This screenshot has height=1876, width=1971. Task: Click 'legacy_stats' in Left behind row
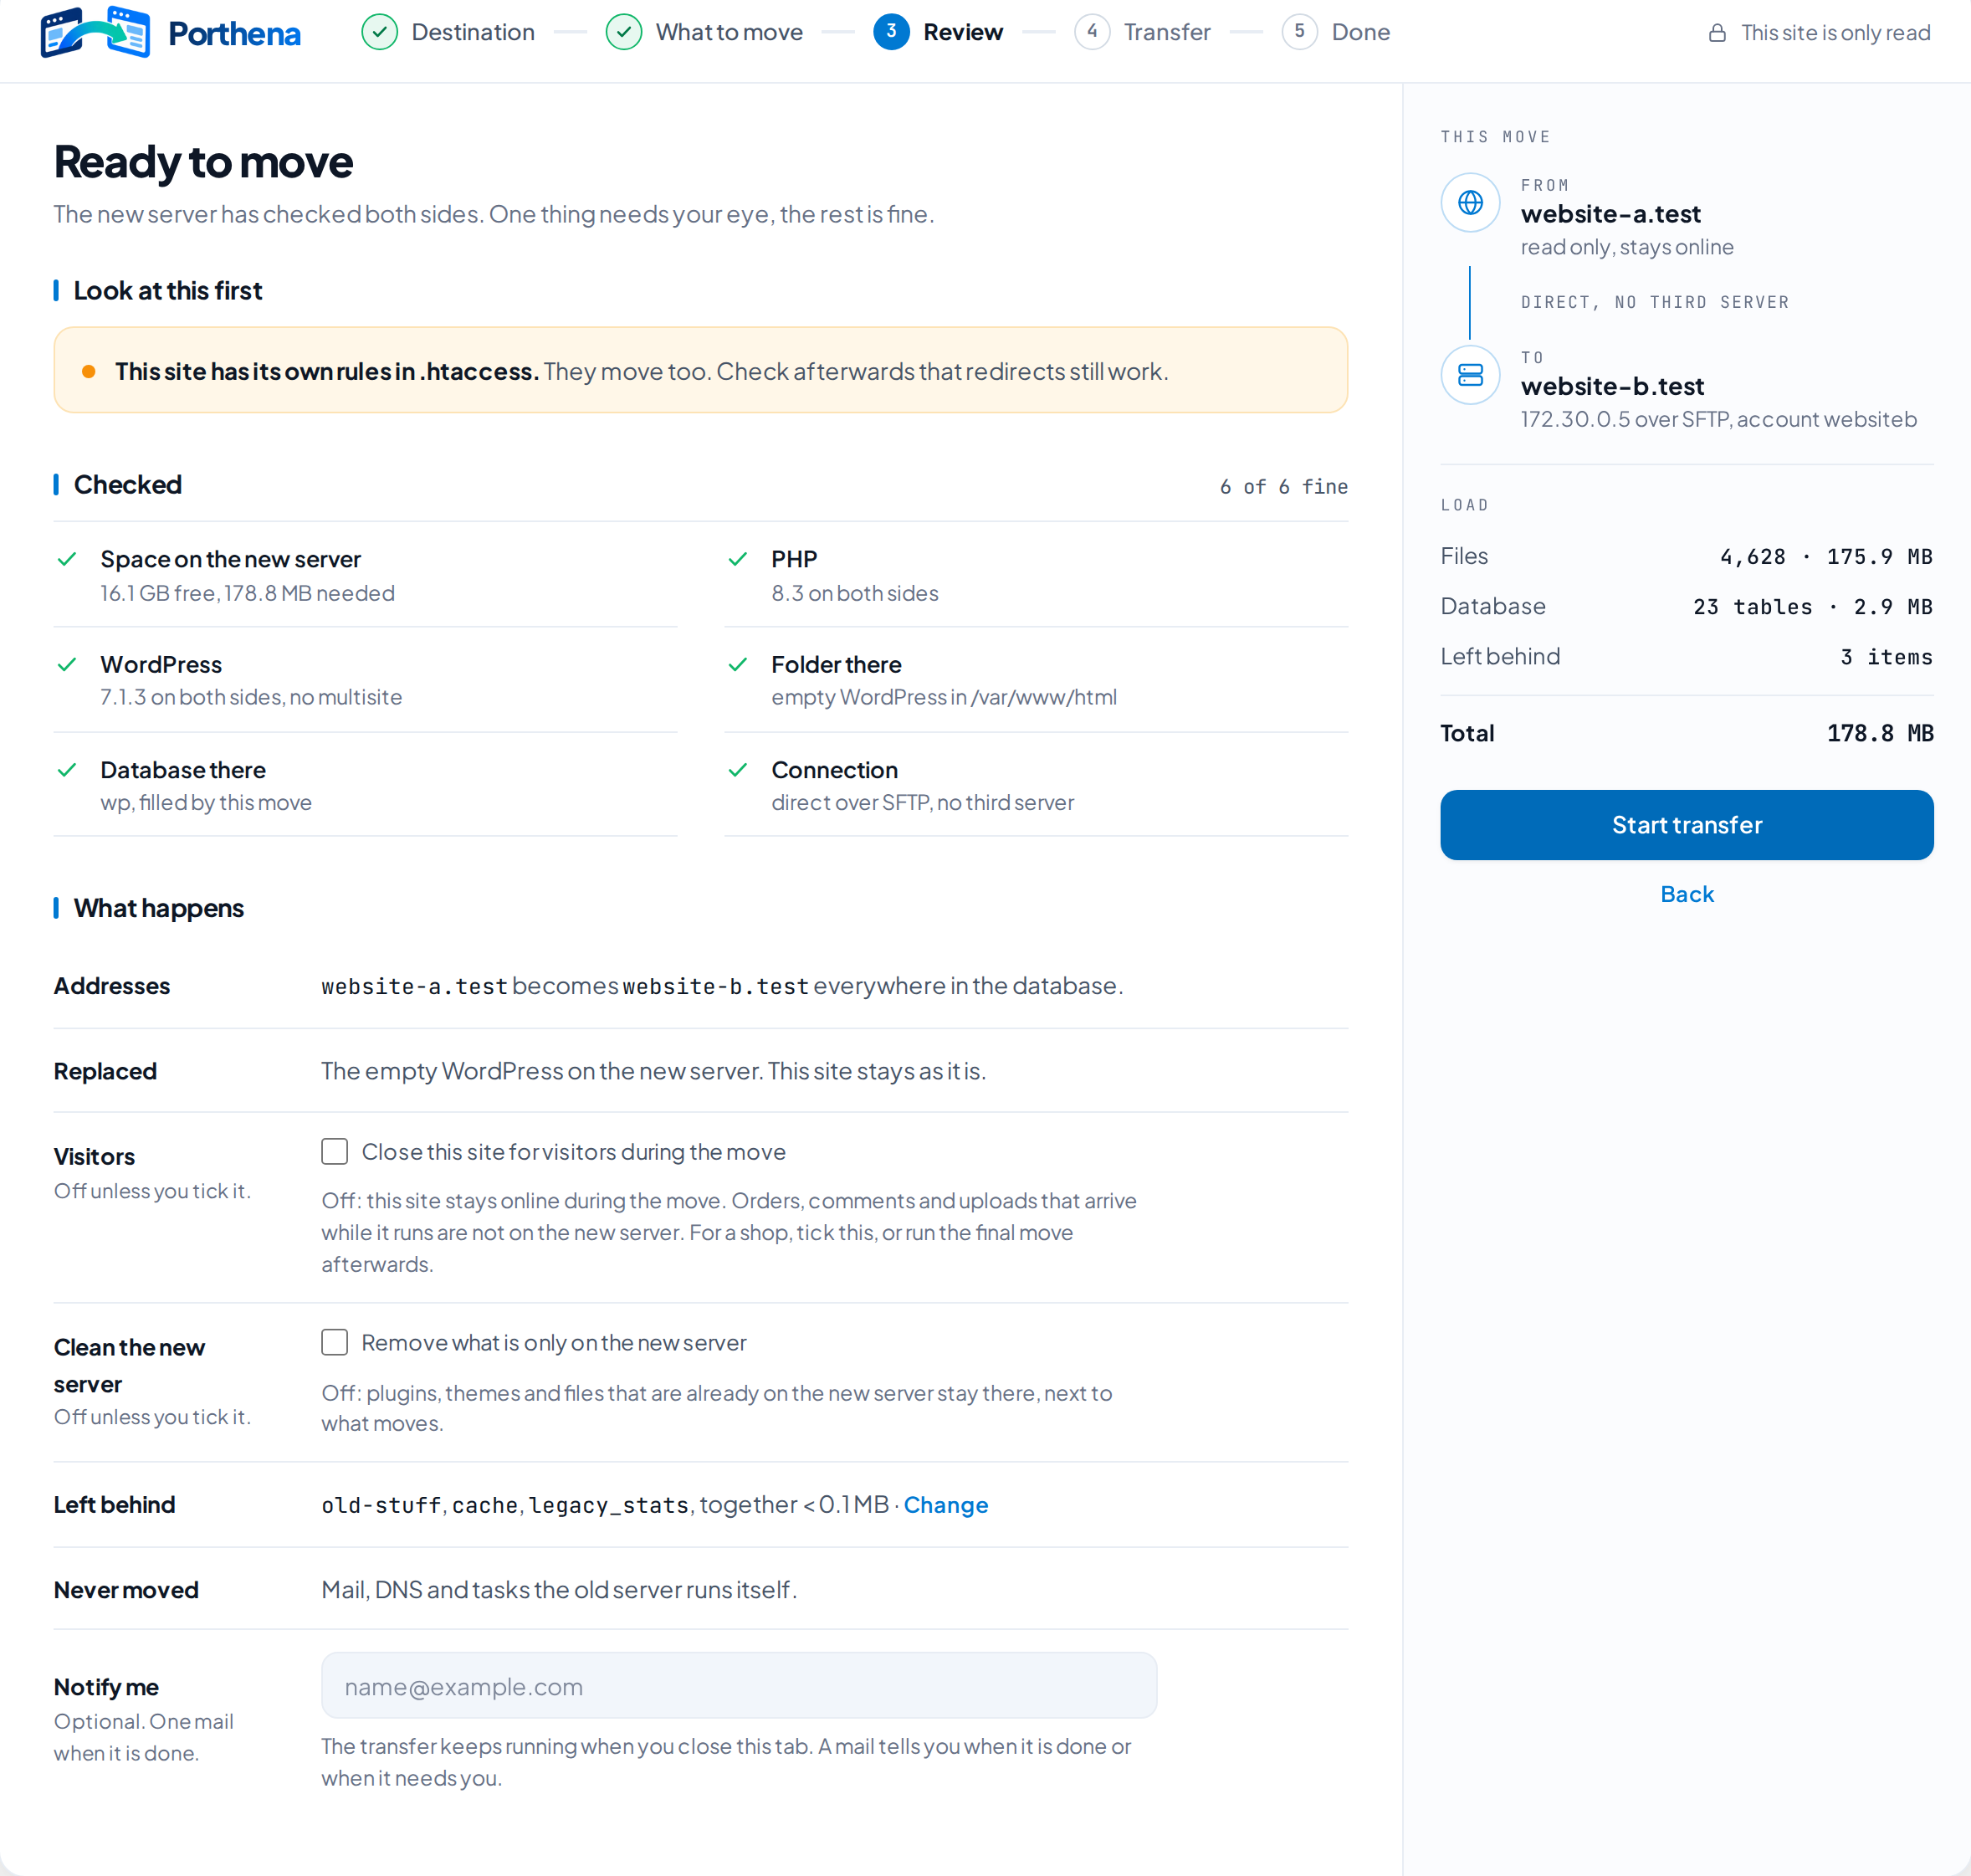click(x=609, y=1505)
